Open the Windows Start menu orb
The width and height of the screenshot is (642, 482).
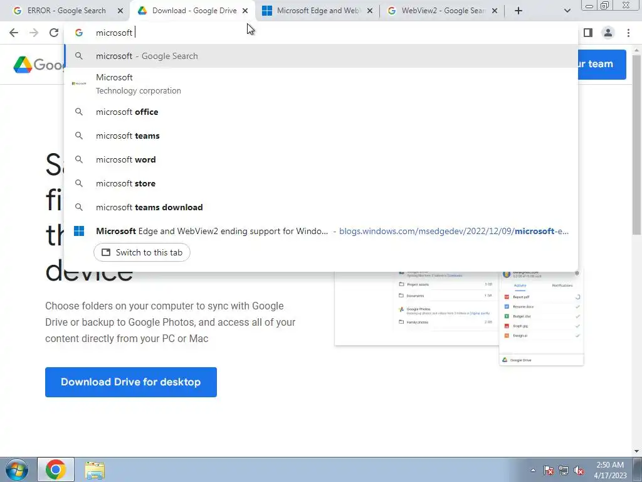(17, 469)
